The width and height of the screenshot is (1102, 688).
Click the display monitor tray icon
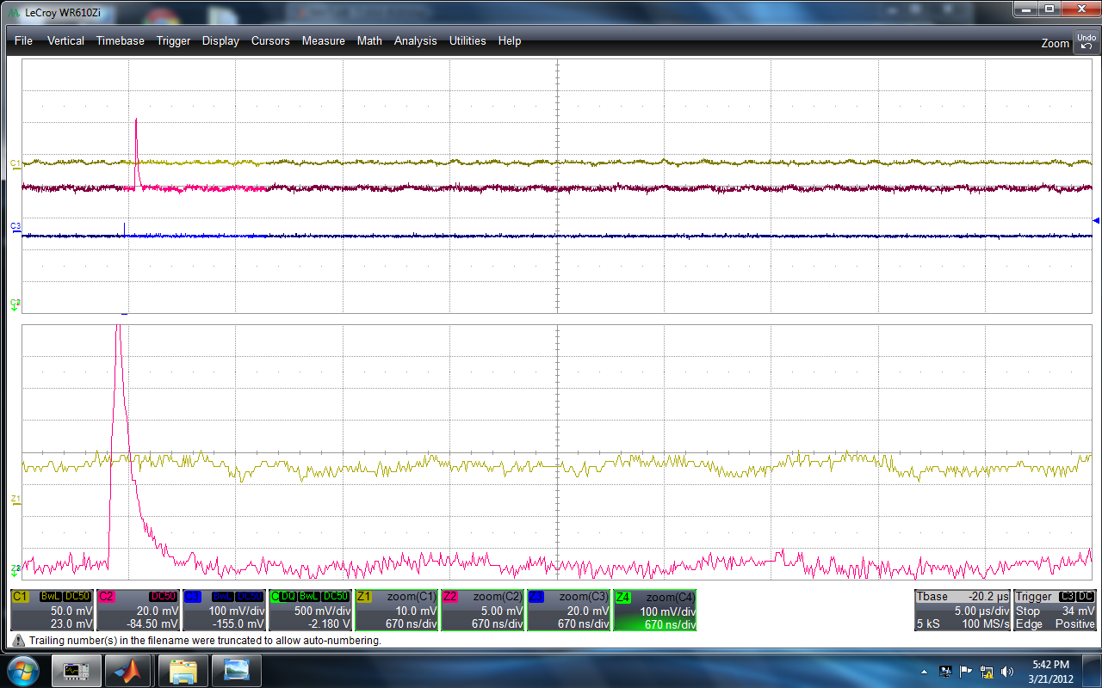pos(944,671)
